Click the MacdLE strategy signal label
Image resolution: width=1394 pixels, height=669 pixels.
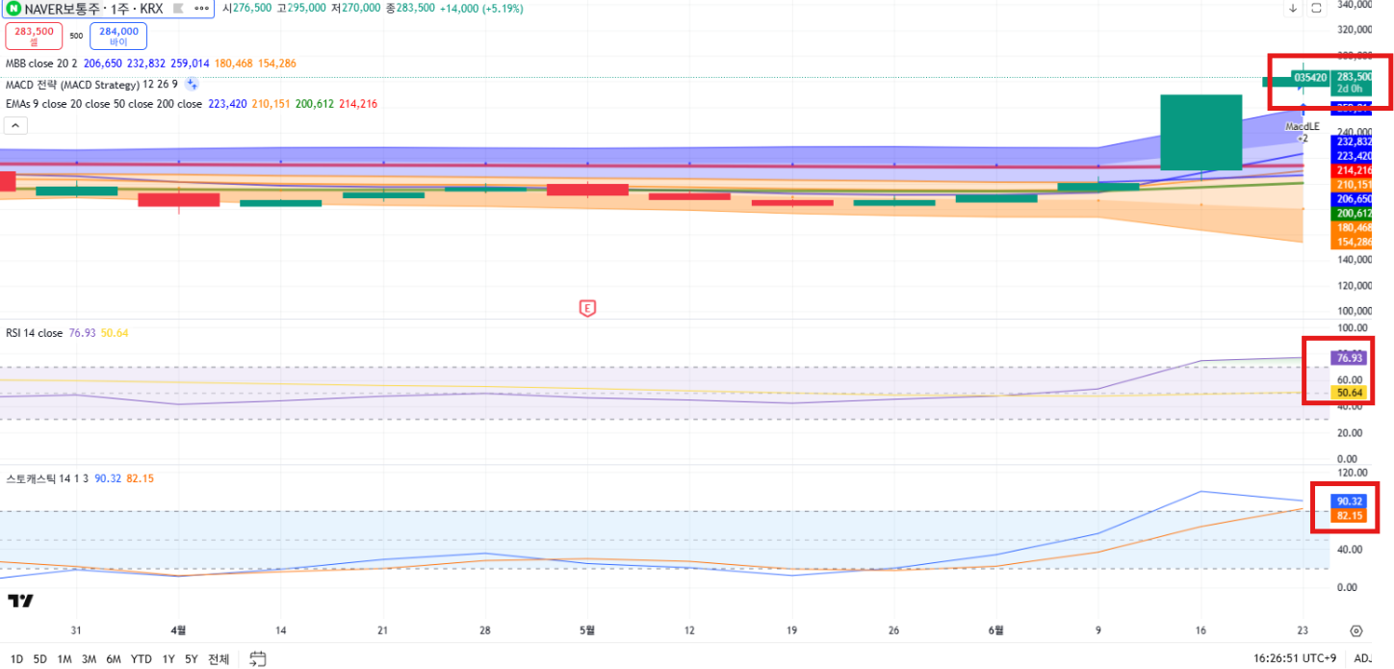pos(1302,126)
